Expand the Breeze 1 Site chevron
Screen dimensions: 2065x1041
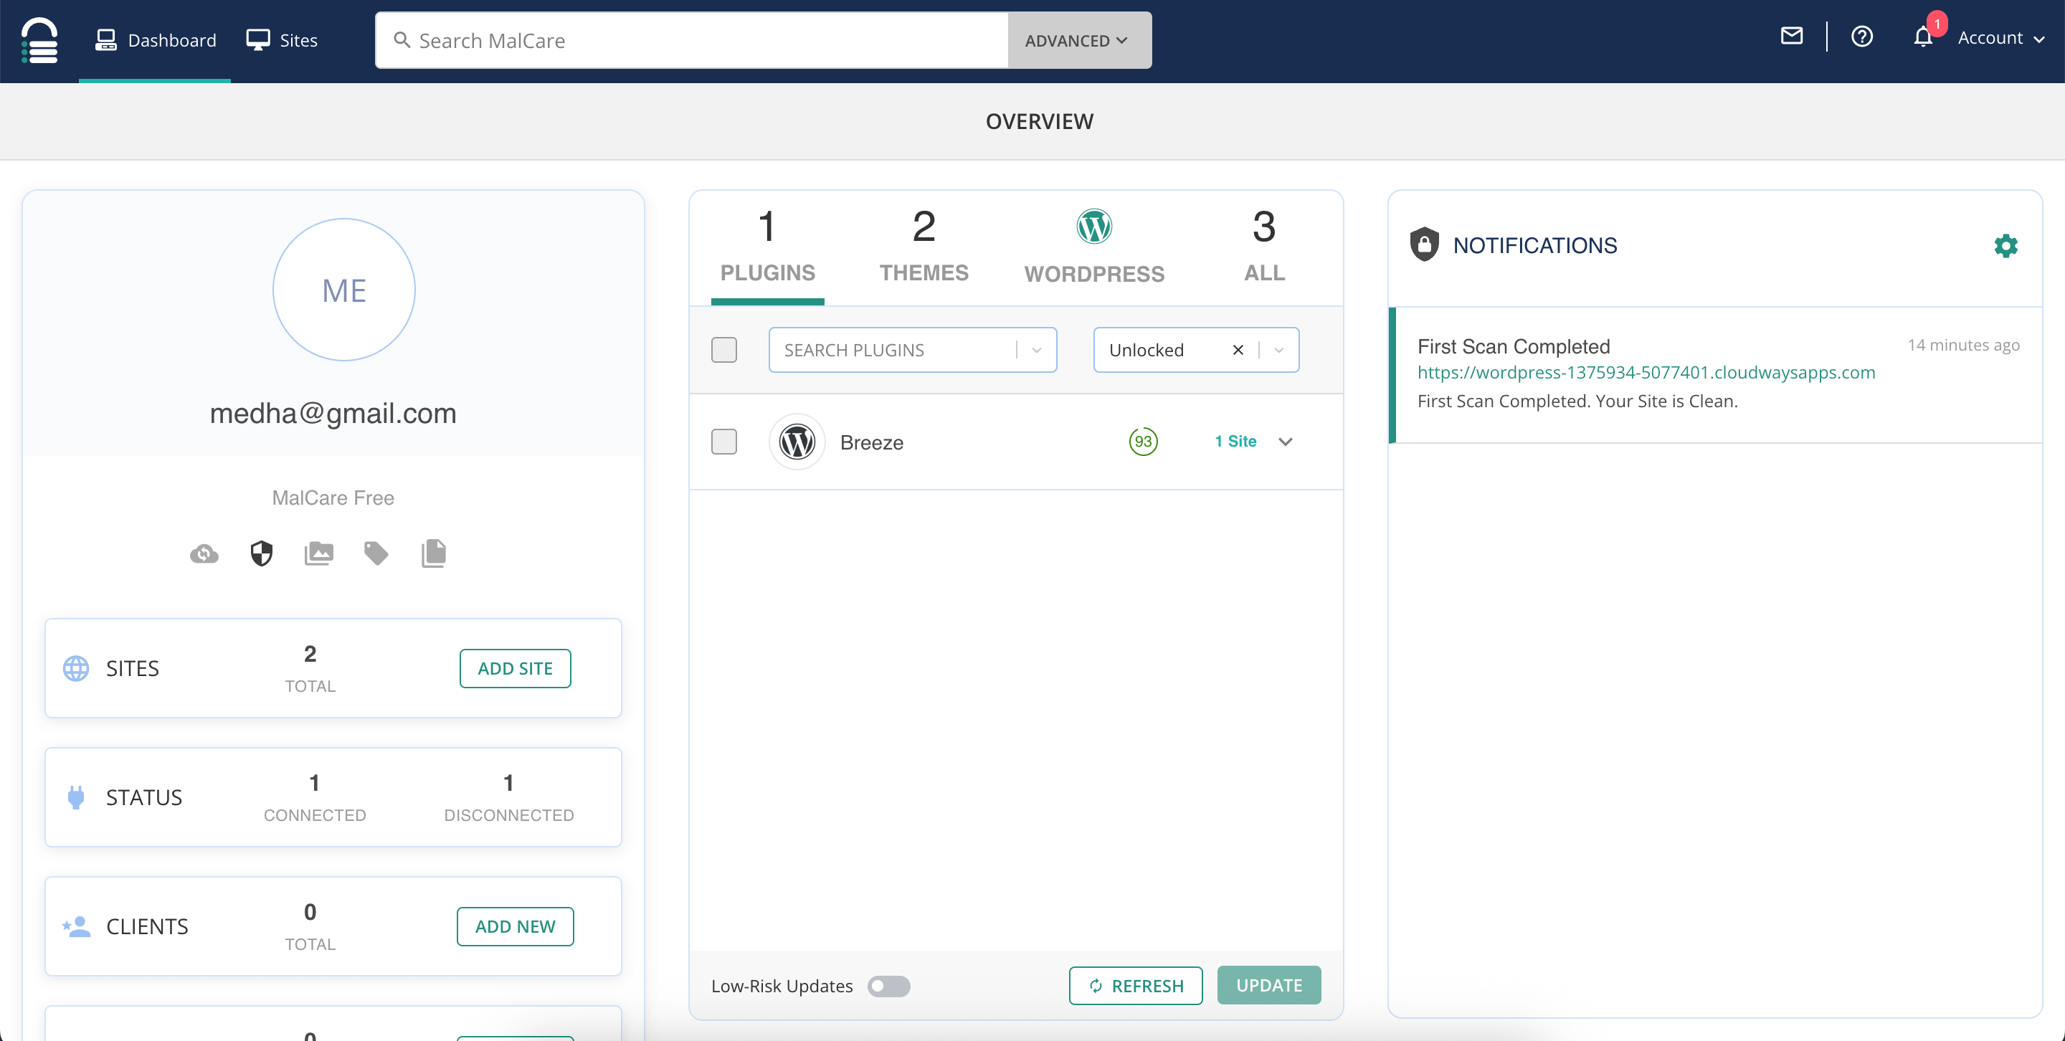1285,442
